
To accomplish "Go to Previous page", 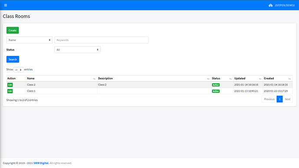I will click(x=269, y=99).
